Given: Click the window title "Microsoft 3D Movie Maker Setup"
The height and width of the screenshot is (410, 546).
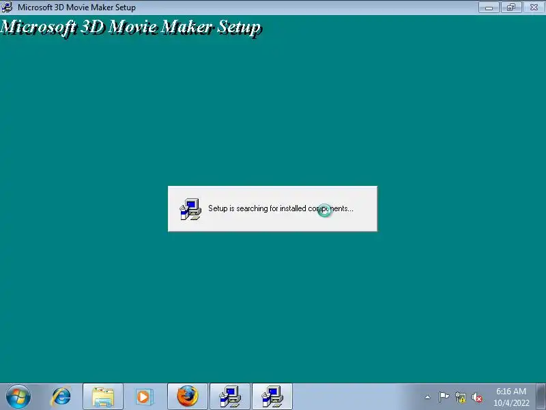Looking at the screenshot, I should click(76, 8).
